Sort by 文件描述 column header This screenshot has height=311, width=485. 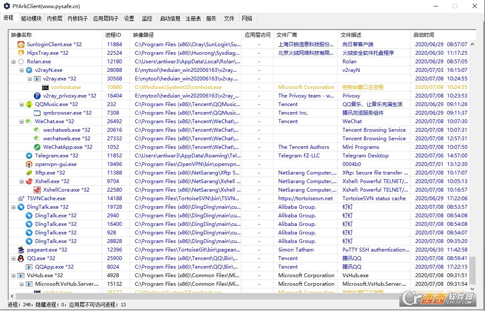click(374, 35)
